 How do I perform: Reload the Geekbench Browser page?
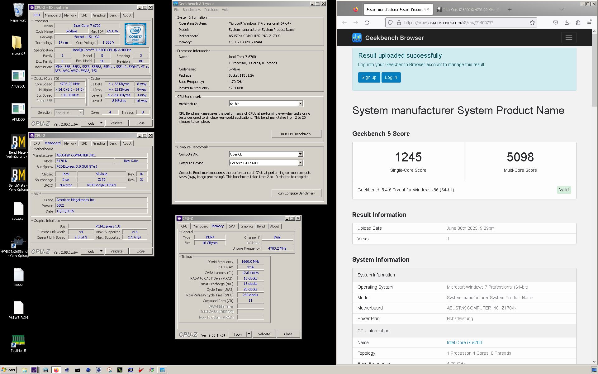click(x=367, y=22)
